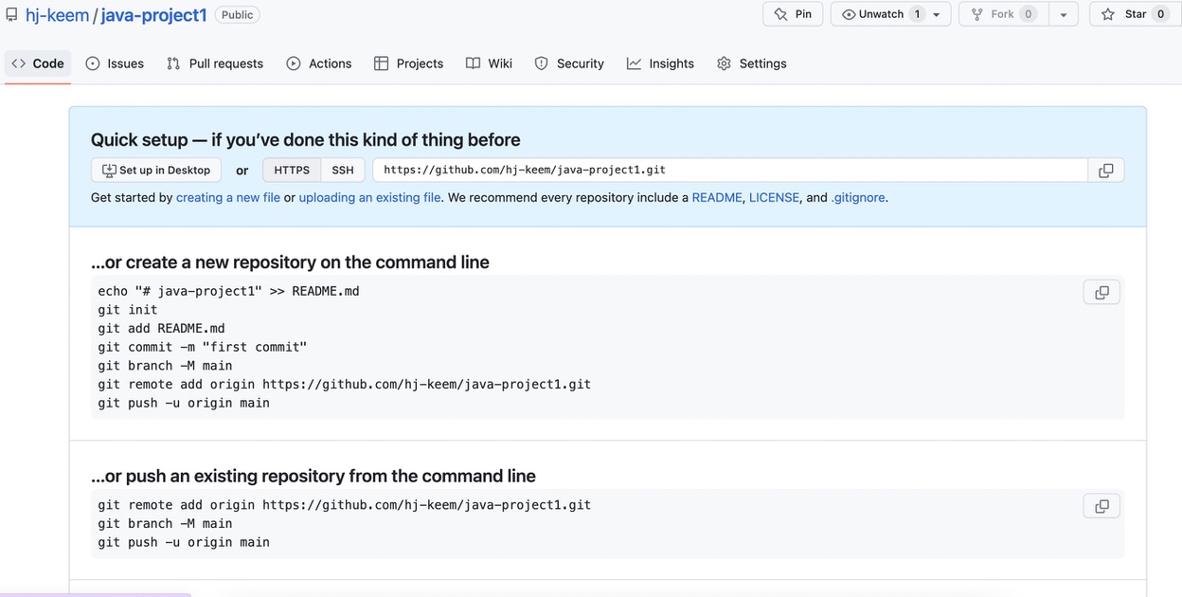The height and width of the screenshot is (597, 1182).
Task: View the Security tab
Action: tap(569, 63)
